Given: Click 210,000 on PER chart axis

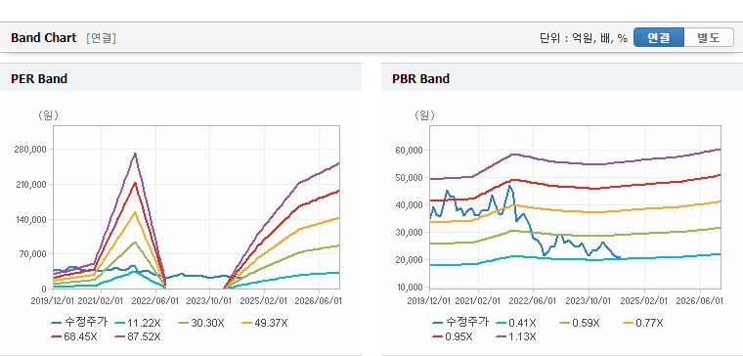Looking at the screenshot, I should click(x=31, y=185).
